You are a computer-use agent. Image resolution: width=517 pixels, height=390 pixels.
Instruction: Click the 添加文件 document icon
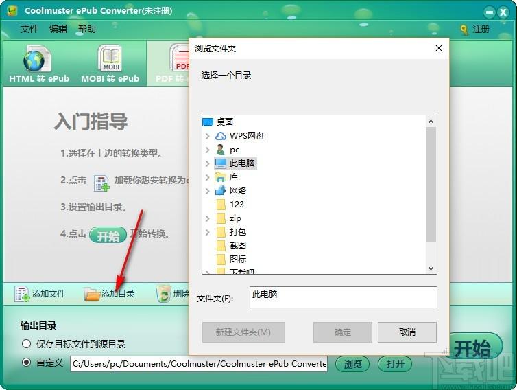[22, 294]
